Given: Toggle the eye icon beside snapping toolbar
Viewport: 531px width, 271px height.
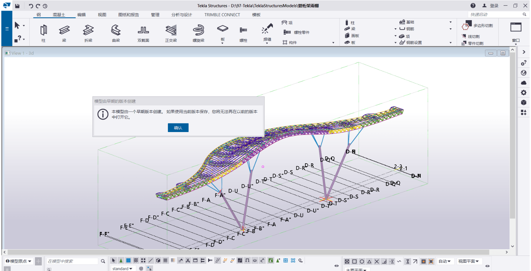Looking at the screenshot, I should (487, 266).
